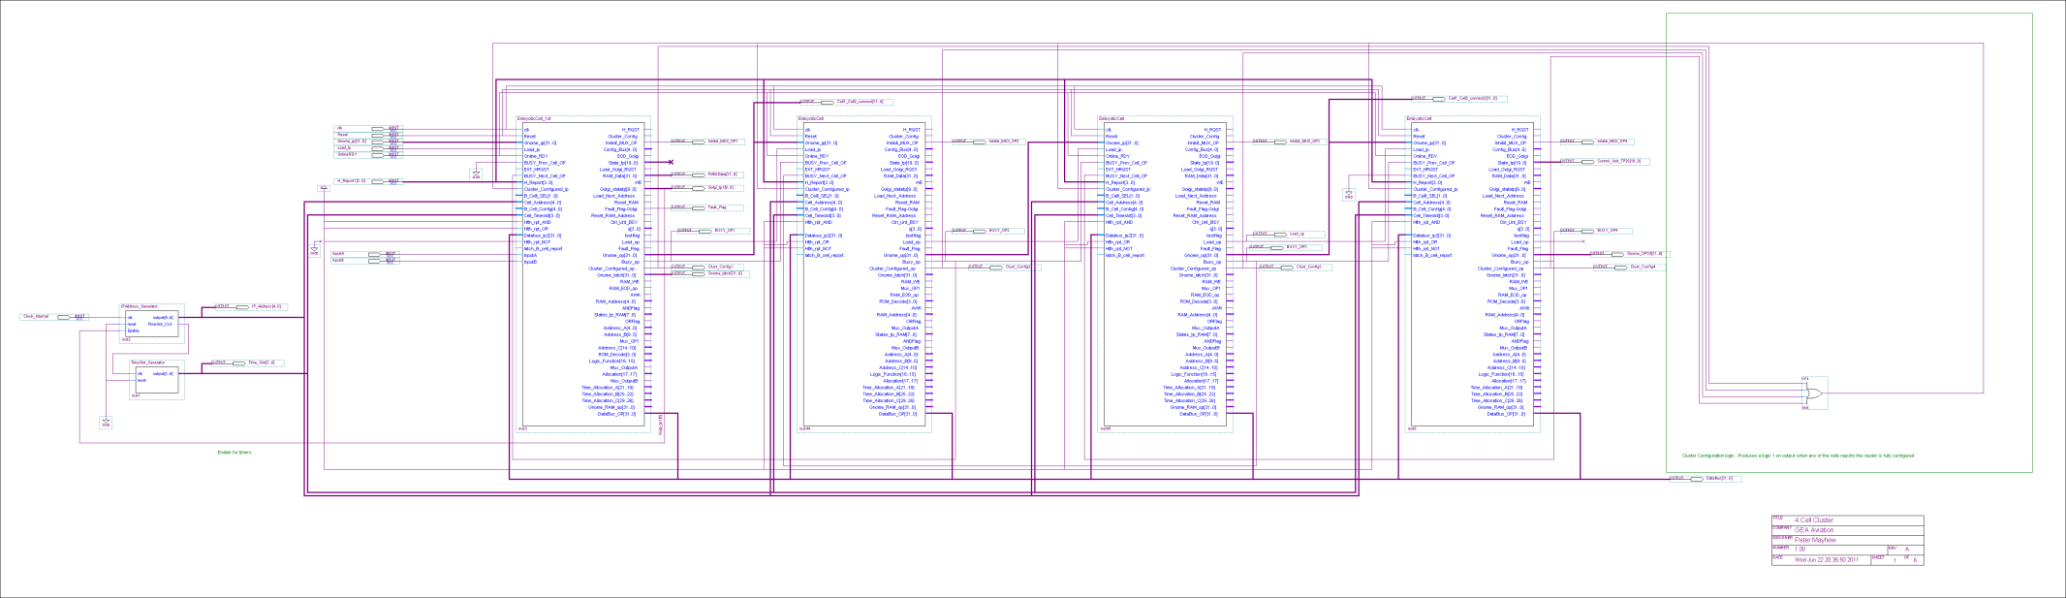Select the OR4 gate symbol
Image resolution: width=2066 pixels, height=598 pixels.
[1809, 393]
